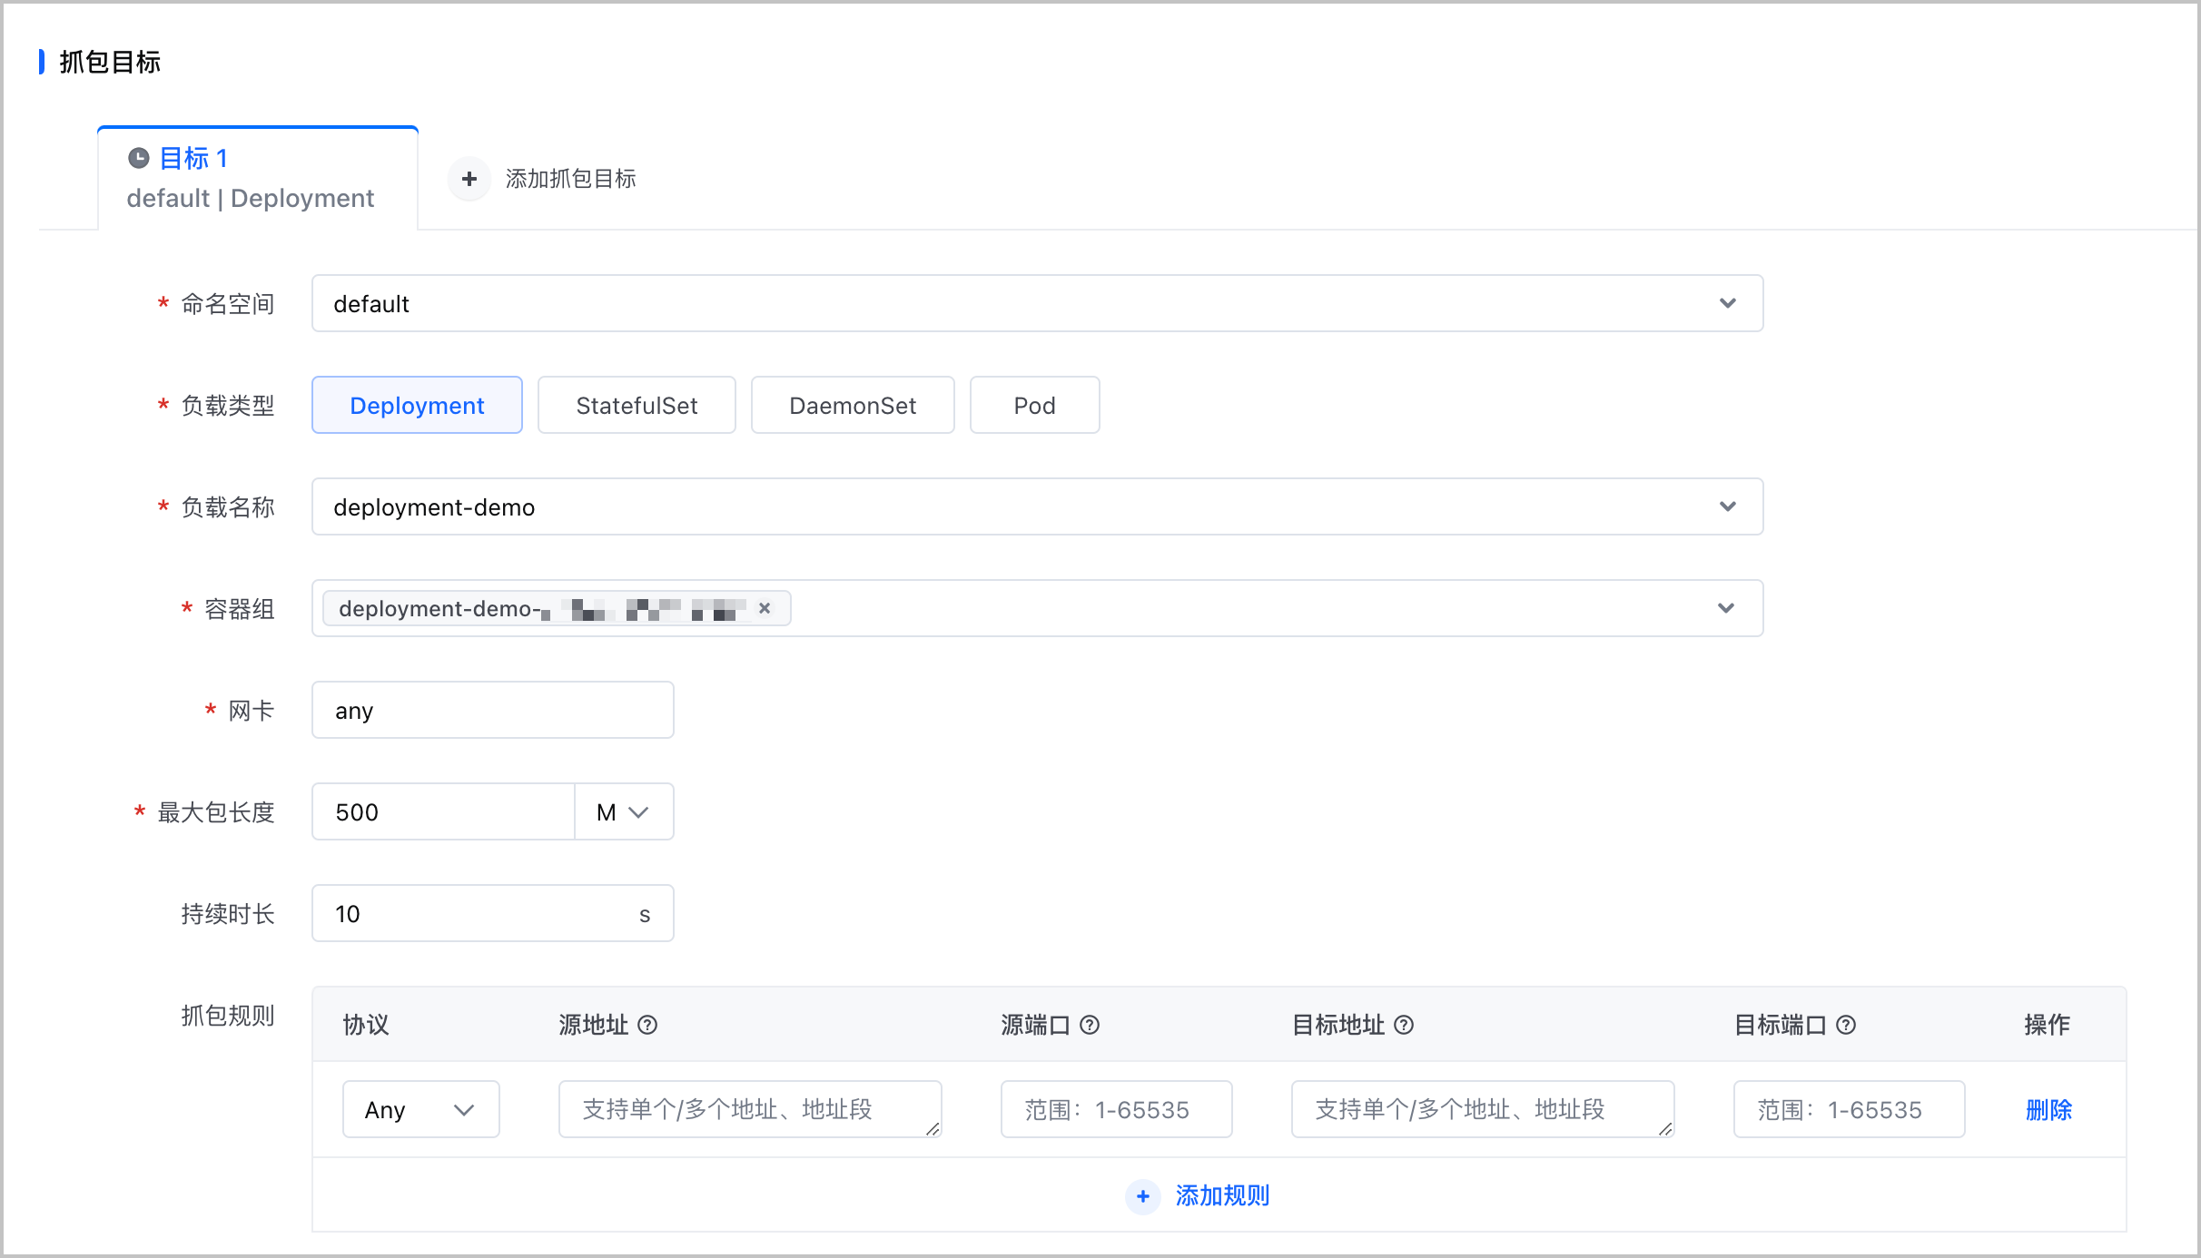Click the help icon beside 源端口

[1090, 1025]
